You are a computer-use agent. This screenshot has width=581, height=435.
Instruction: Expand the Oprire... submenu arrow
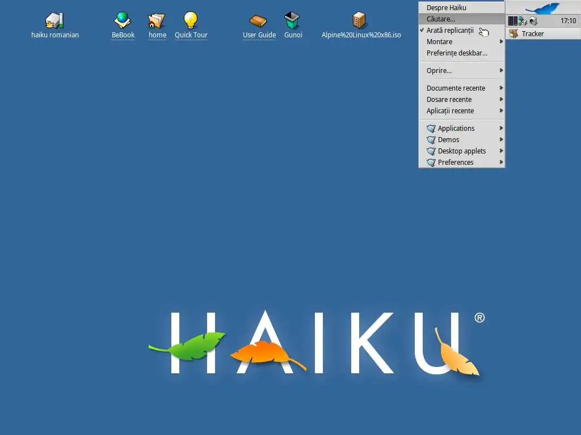pos(501,70)
